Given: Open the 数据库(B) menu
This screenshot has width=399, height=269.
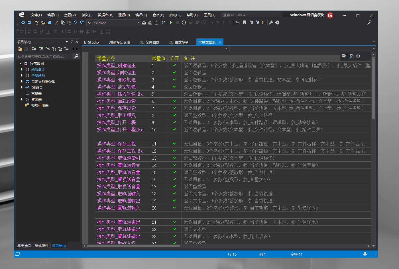Looking at the screenshot, I should click(105, 15).
